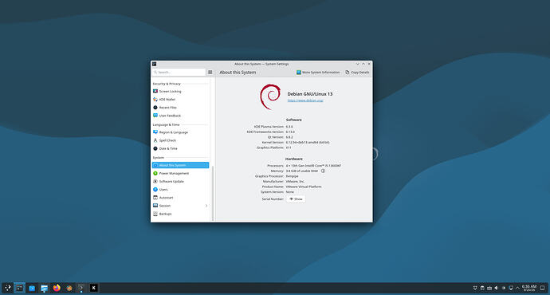Click the Copy Details button

point(357,73)
